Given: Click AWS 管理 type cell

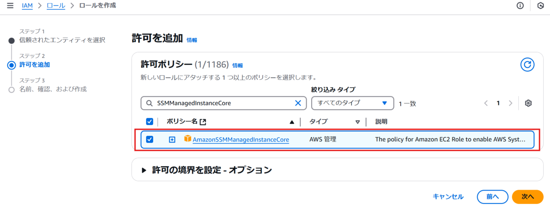Looking at the screenshot, I should (323, 139).
